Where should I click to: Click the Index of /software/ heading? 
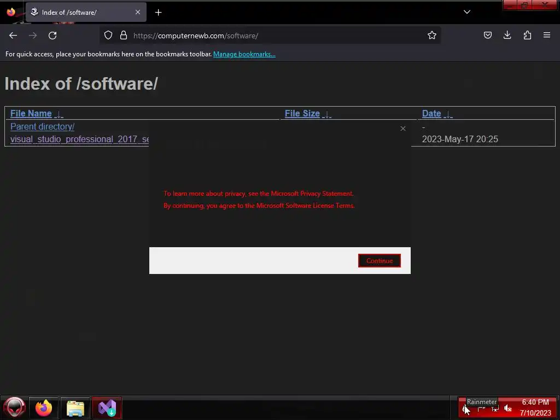point(81,84)
